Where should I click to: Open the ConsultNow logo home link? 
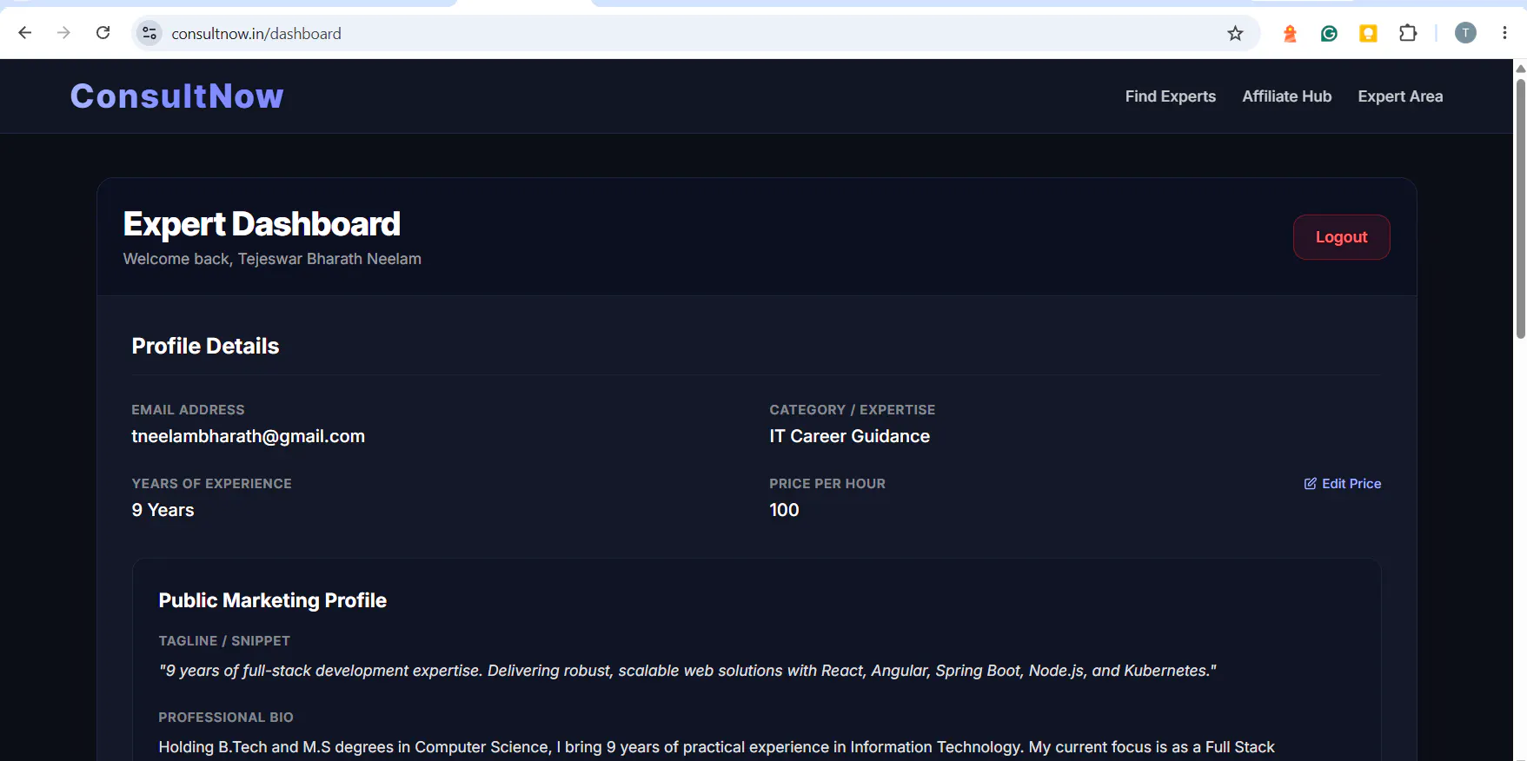point(177,96)
